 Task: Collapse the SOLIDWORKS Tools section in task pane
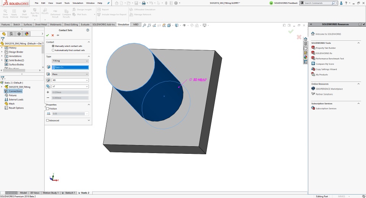(x=358, y=43)
